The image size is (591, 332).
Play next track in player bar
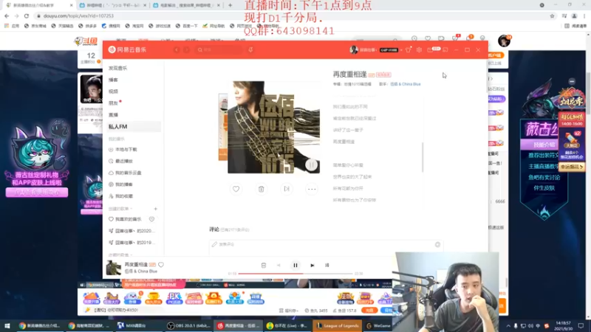[x=312, y=266]
